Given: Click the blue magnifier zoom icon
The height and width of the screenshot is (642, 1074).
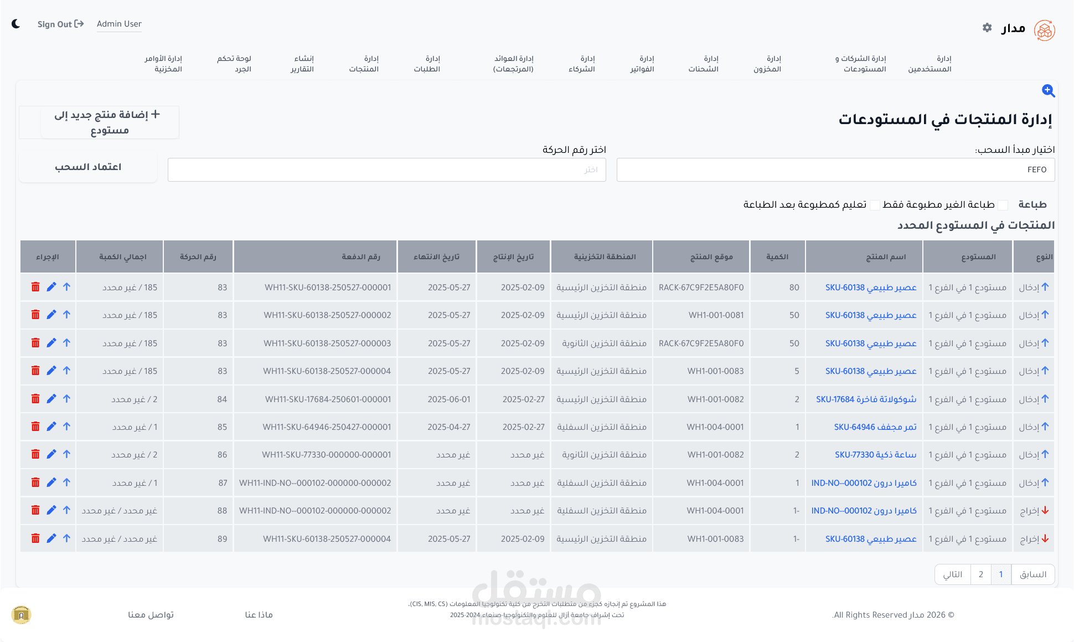Looking at the screenshot, I should pos(1048,90).
